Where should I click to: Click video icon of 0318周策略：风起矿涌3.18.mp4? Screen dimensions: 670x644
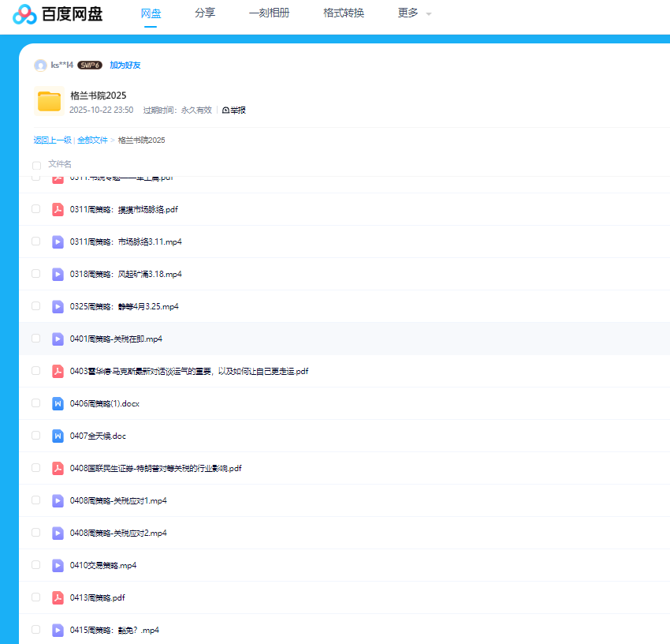pos(58,274)
